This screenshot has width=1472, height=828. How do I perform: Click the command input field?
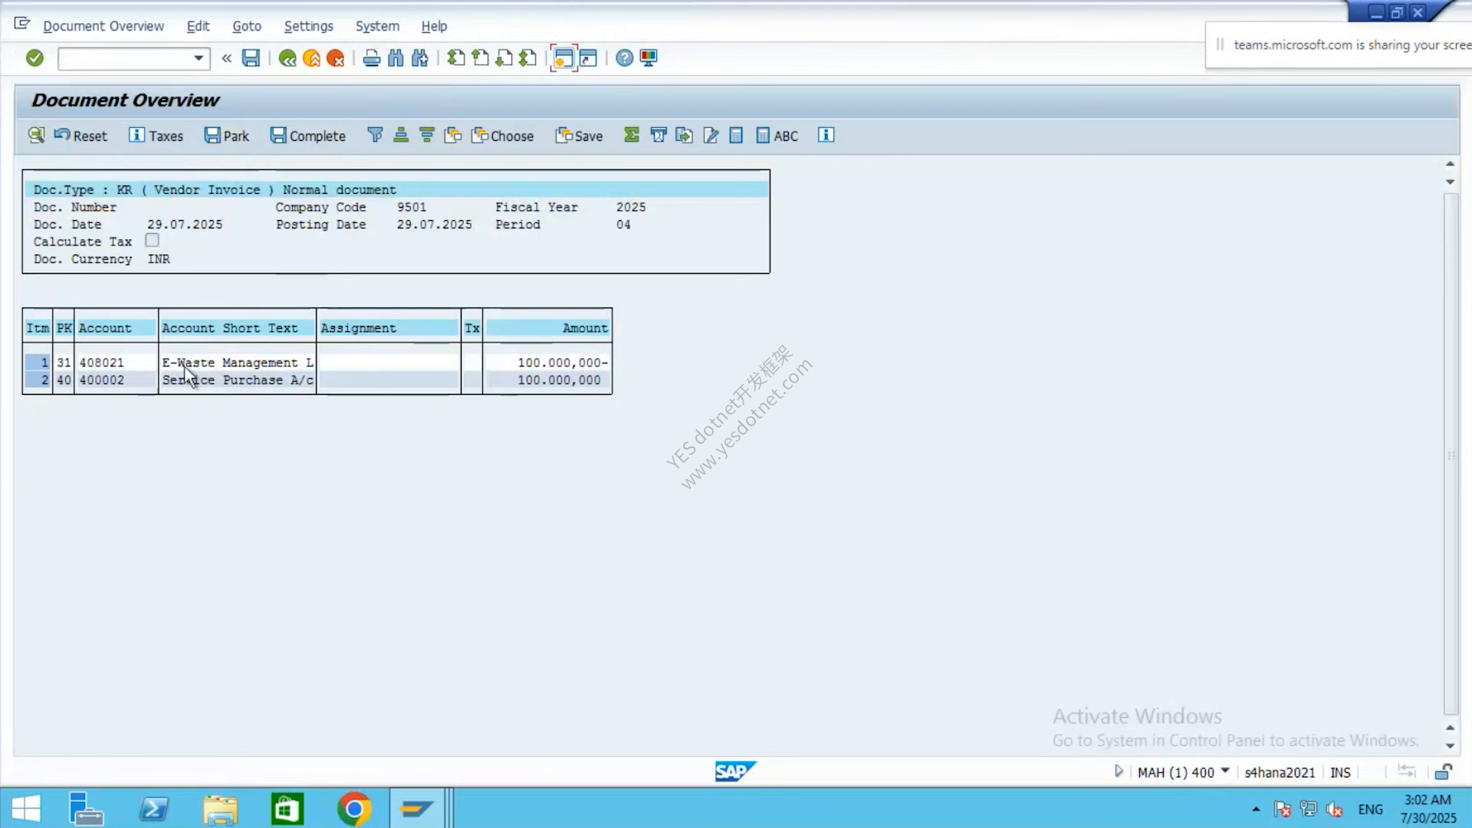[125, 58]
